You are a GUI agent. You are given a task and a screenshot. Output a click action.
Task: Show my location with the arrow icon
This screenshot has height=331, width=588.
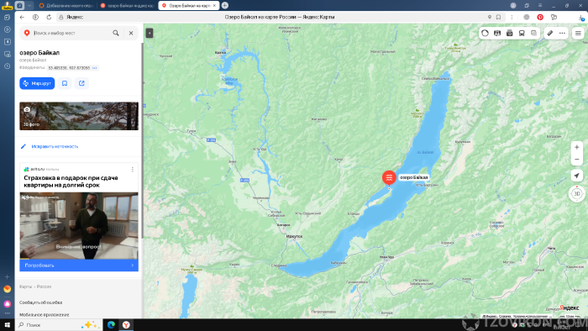click(x=577, y=176)
